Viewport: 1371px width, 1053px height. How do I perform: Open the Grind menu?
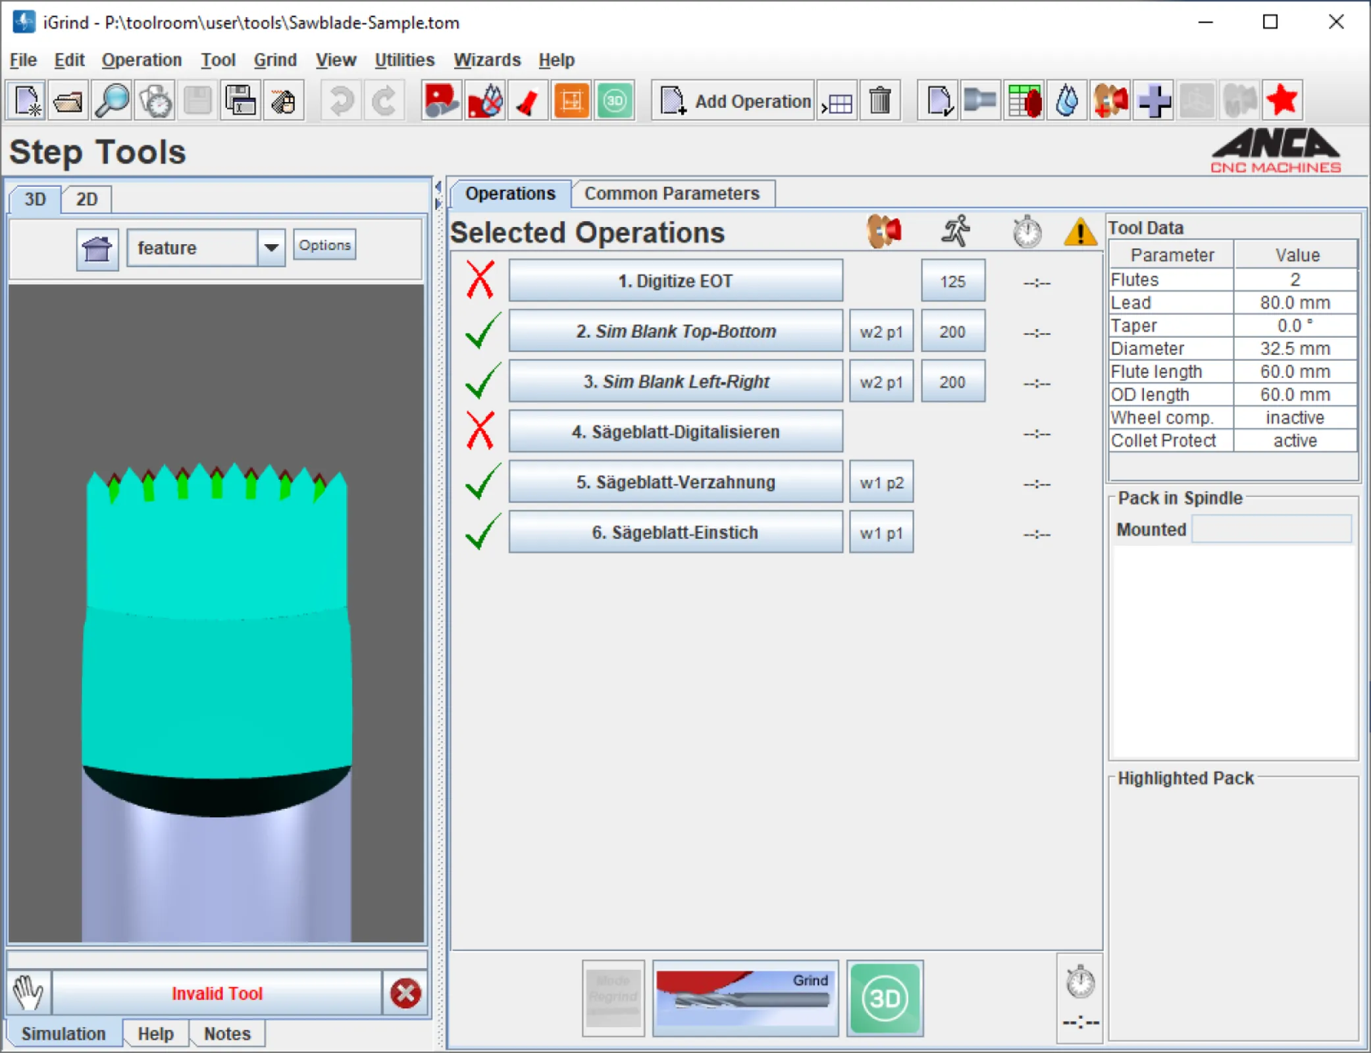click(275, 60)
